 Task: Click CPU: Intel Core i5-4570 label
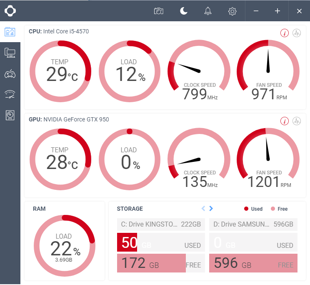pos(59,31)
